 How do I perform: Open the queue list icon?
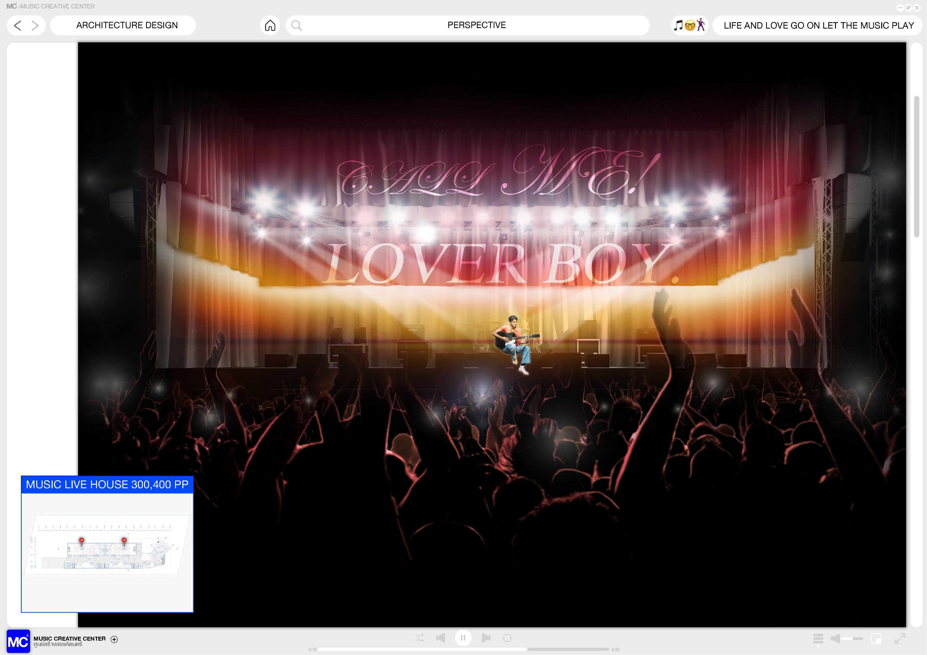818,638
